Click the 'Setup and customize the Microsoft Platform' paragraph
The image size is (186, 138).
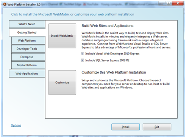(x=125, y=84)
